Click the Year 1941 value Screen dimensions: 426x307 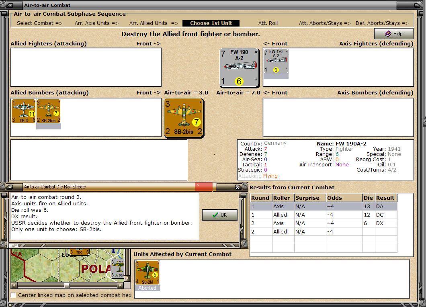[x=394, y=149]
